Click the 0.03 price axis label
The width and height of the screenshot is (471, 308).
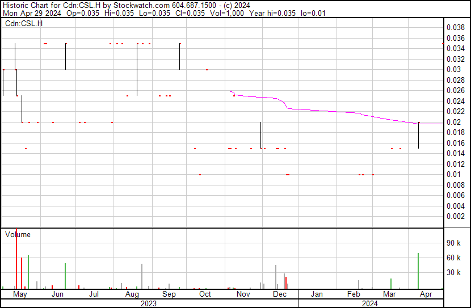click(453, 69)
